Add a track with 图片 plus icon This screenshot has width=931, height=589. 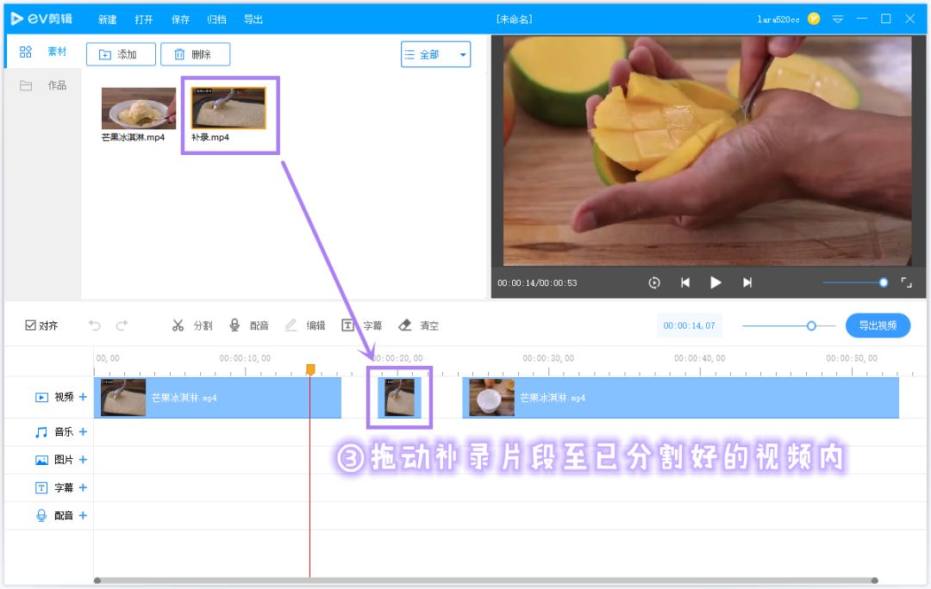point(83,460)
